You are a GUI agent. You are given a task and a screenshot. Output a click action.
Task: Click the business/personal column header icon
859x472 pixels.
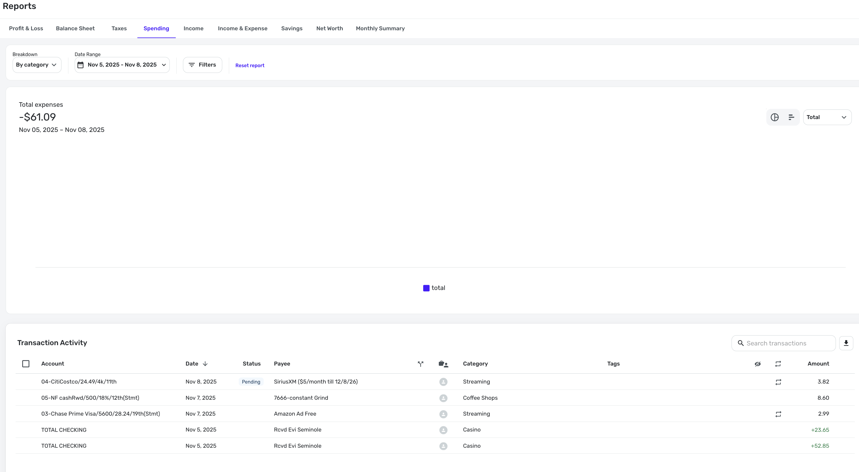tap(443, 364)
